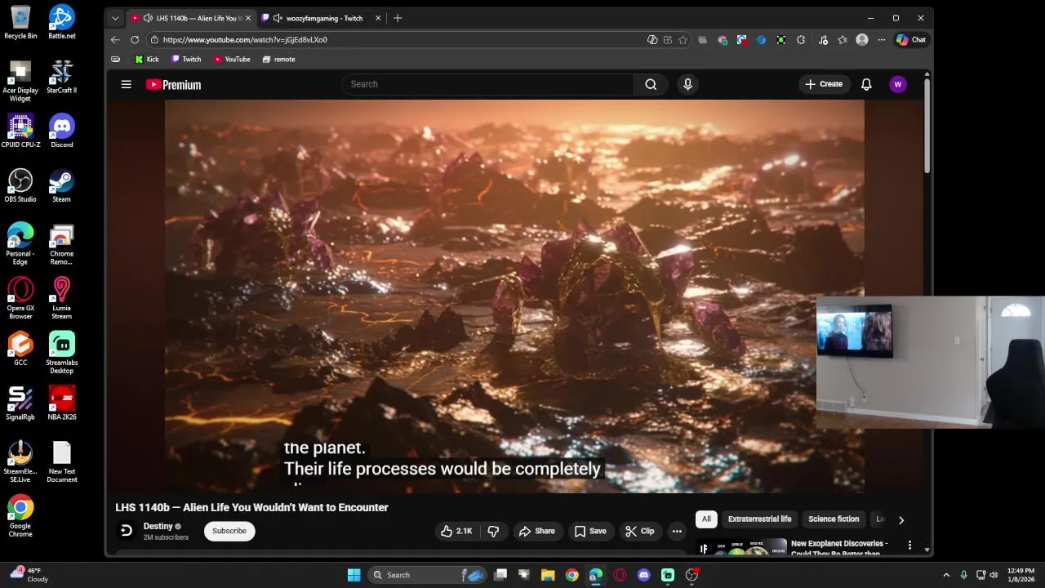
Task: Open Steam desktop shortcut
Action: pos(62,185)
